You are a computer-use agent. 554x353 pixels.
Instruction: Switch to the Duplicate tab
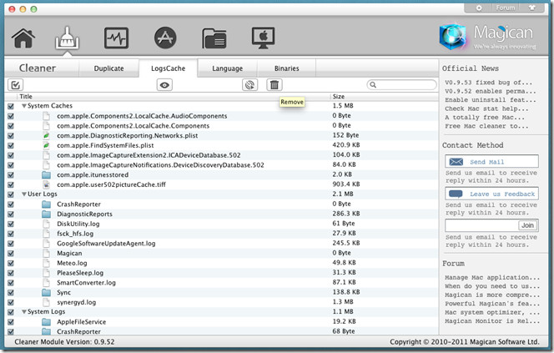point(108,68)
